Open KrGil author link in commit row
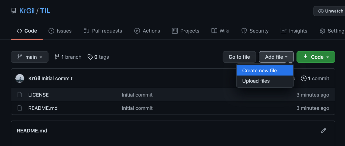 (34, 79)
